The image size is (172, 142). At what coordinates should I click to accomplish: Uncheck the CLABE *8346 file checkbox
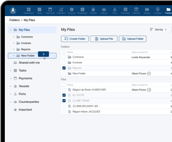(x=64, y=101)
